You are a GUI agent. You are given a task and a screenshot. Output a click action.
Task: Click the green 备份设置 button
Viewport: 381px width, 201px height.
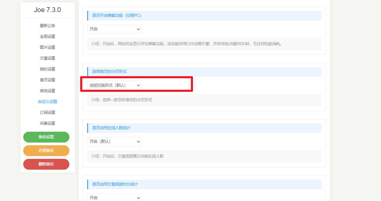[46, 137]
